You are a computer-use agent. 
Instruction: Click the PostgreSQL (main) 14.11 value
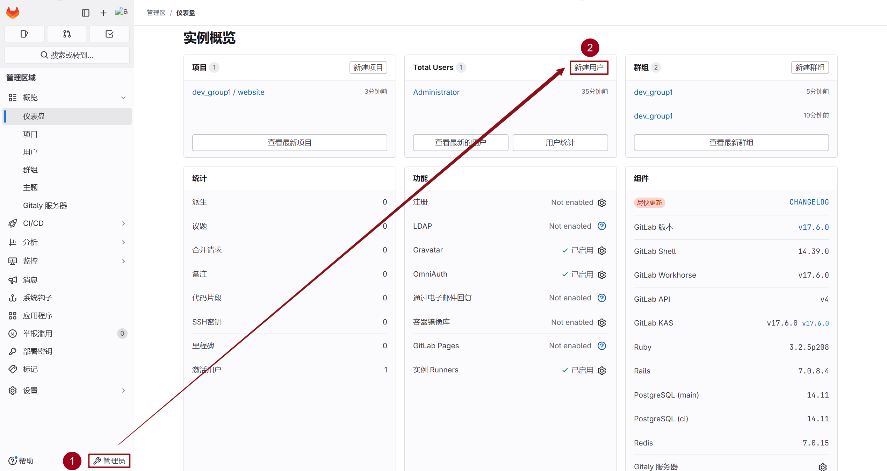pos(818,395)
